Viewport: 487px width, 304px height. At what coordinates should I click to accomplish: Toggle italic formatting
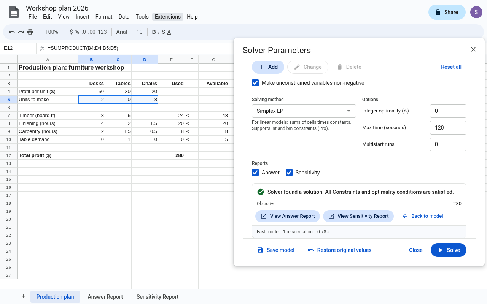159,32
